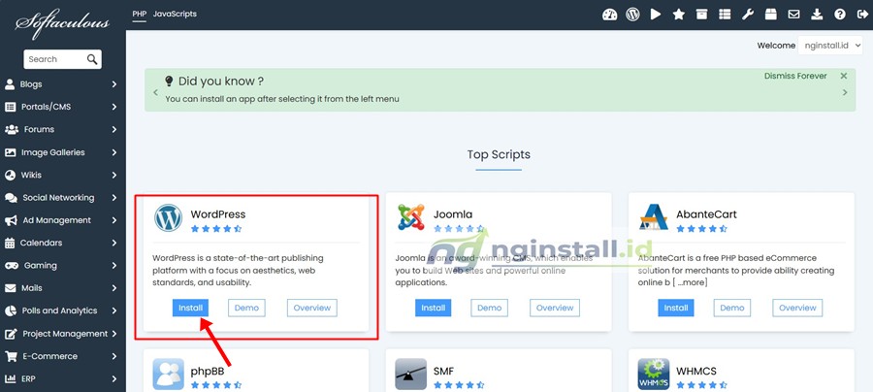Viewport: 873px width, 392px height.
Task: Show next tip with right arrow
Action: 845,92
